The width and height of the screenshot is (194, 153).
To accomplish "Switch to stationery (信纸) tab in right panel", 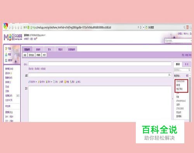I will (187, 64).
